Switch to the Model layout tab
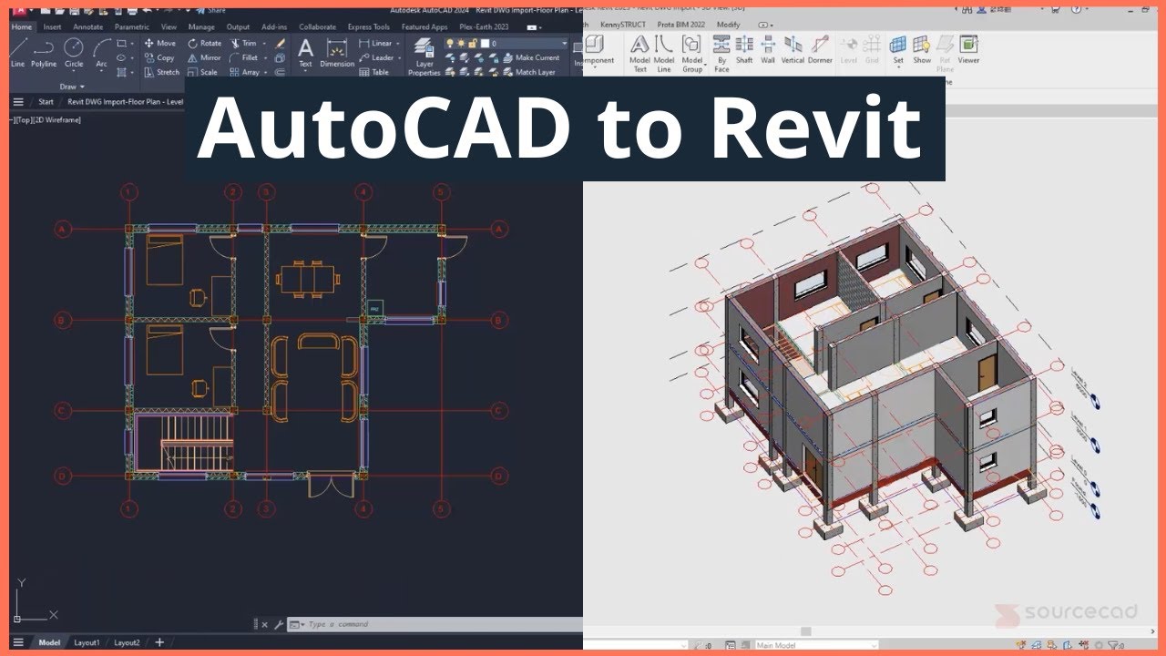Viewport: 1166px width, 656px height. pyautogui.click(x=49, y=642)
